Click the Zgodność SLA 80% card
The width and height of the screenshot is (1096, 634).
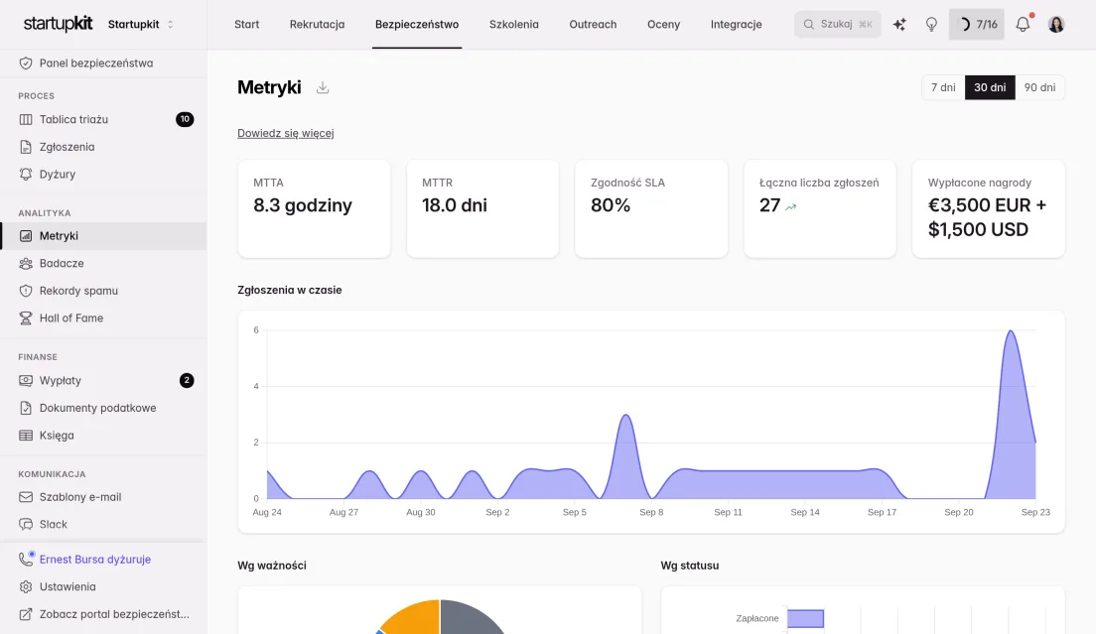(651, 208)
